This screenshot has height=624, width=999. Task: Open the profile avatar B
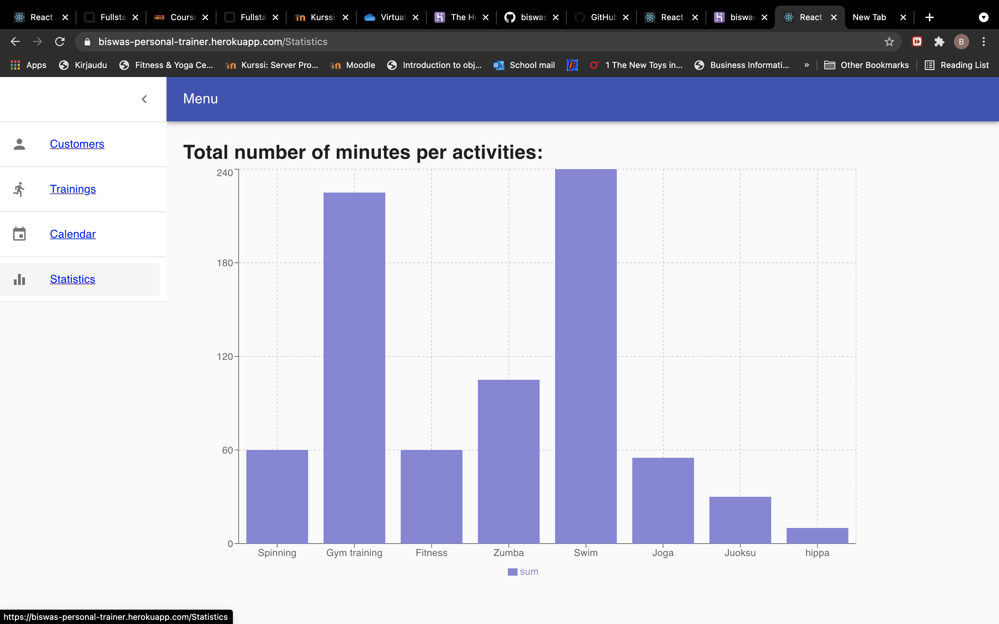[x=961, y=42]
